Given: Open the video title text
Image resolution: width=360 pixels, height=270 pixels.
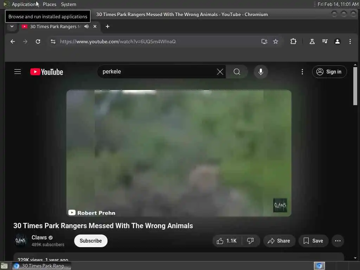Looking at the screenshot, I should pos(103,226).
